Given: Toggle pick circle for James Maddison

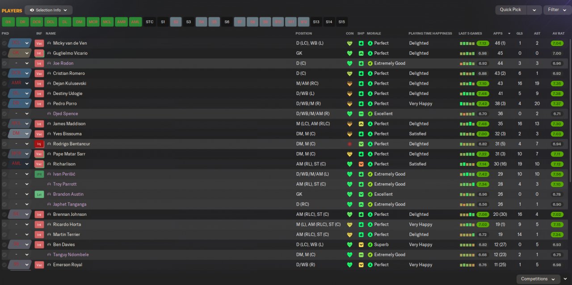Looking at the screenshot, I should (4, 124).
